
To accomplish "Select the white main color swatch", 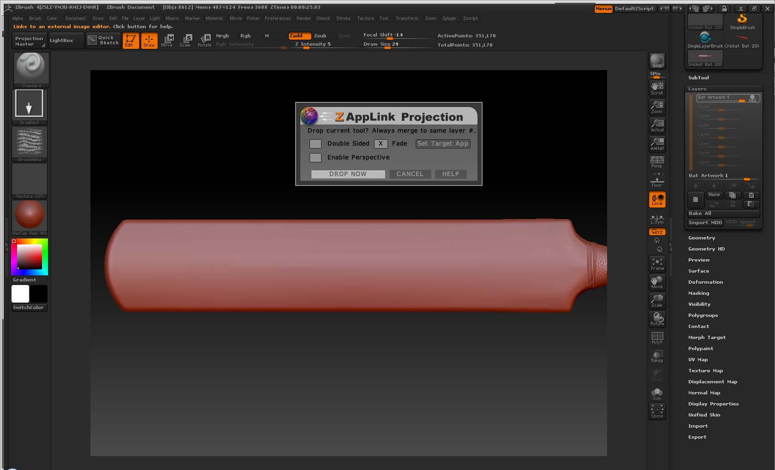I will point(20,294).
